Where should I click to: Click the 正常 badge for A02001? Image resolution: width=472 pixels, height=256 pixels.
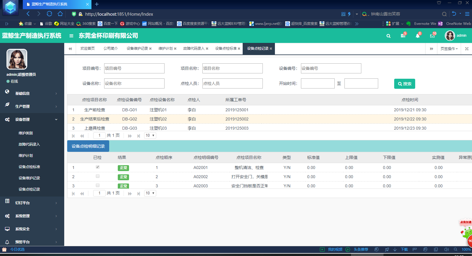click(x=123, y=168)
